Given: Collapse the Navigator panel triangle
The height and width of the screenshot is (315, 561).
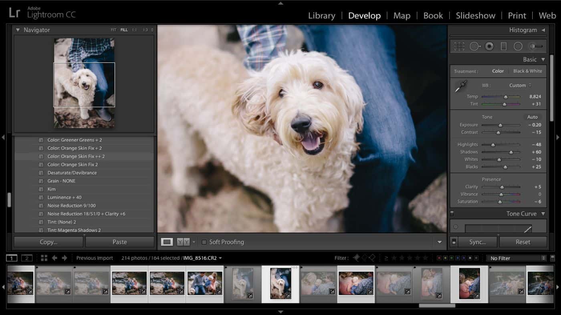Looking at the screenshot, I should pyautogui.click(x=18, y=30).
